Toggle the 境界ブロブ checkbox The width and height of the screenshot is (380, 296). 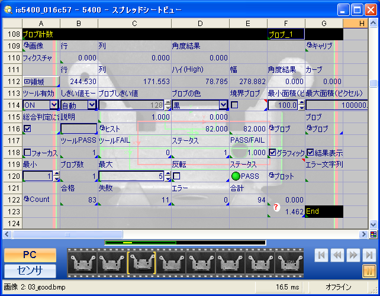[234, 105]
